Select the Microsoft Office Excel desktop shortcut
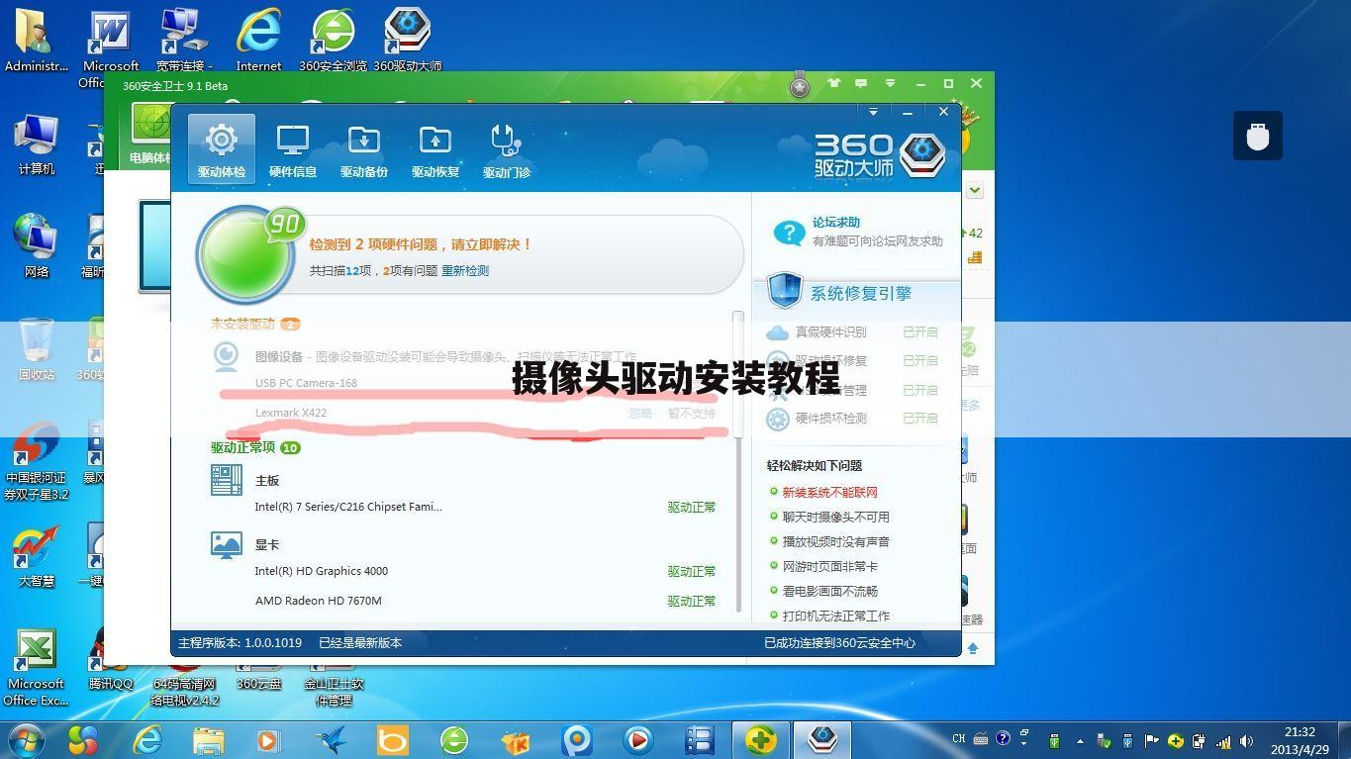This screenshot has width=1351, height=759. [x=37, y=667]
